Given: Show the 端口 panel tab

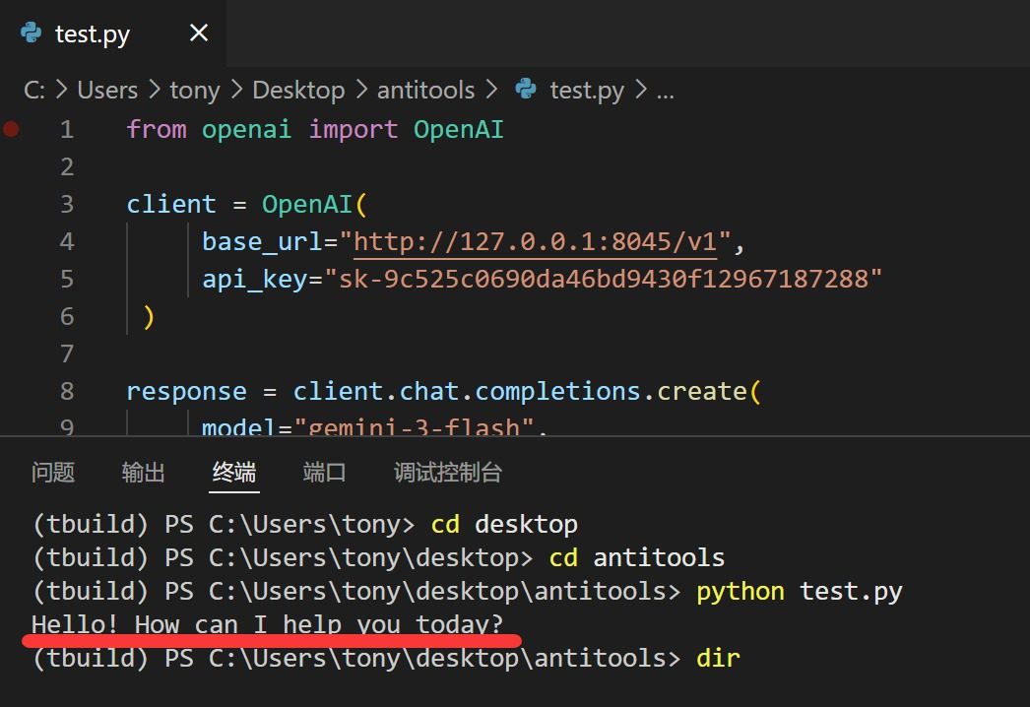Looking at the screenshot, I should click(x=324, y=473).
